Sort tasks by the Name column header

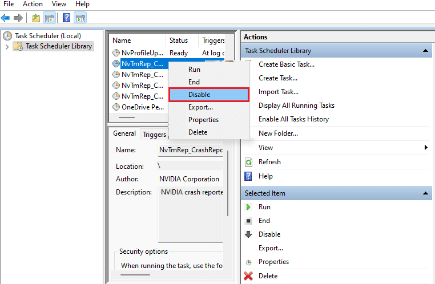(x=138, y=40)
